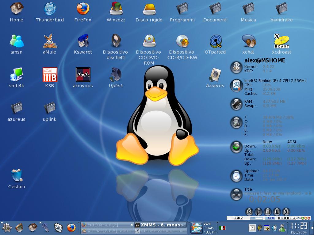Click eject button in XMMS mini bar

click(294, 218)
